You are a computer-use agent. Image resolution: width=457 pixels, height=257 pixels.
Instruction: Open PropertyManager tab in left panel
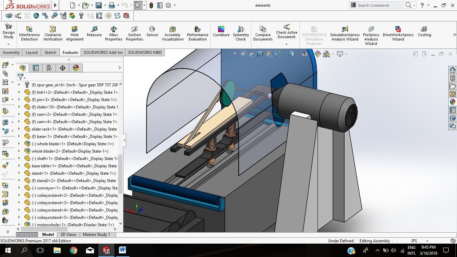click(36, 68)
